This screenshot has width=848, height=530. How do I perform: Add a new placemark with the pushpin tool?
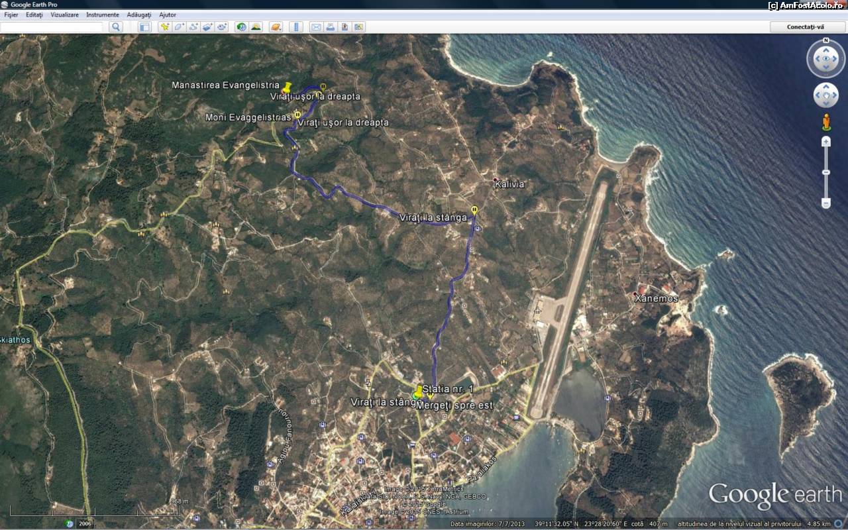pyautogui.click(x=164, y=27)
